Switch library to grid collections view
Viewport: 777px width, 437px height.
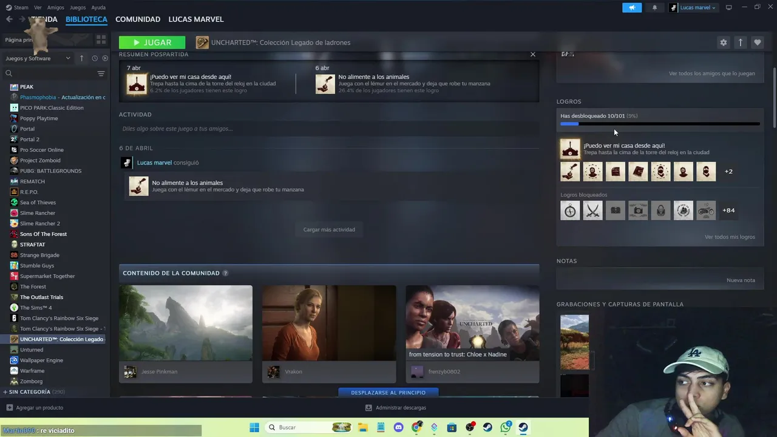coord(101,39)
